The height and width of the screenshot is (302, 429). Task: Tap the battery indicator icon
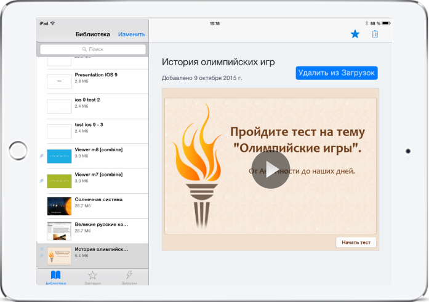point(386,23)
